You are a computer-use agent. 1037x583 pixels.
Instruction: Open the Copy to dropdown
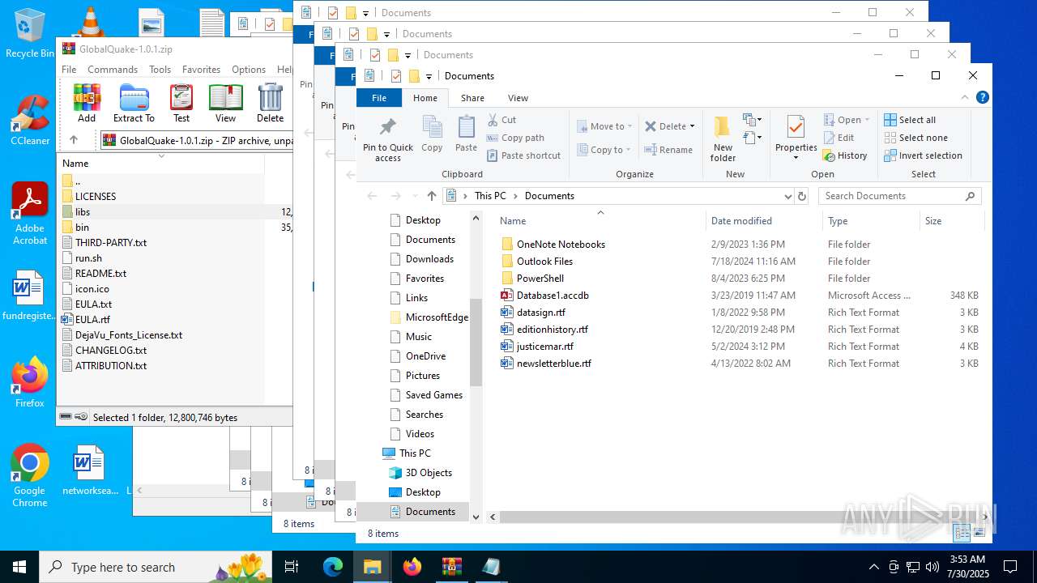pyautogui.click(x=604, y=150)
